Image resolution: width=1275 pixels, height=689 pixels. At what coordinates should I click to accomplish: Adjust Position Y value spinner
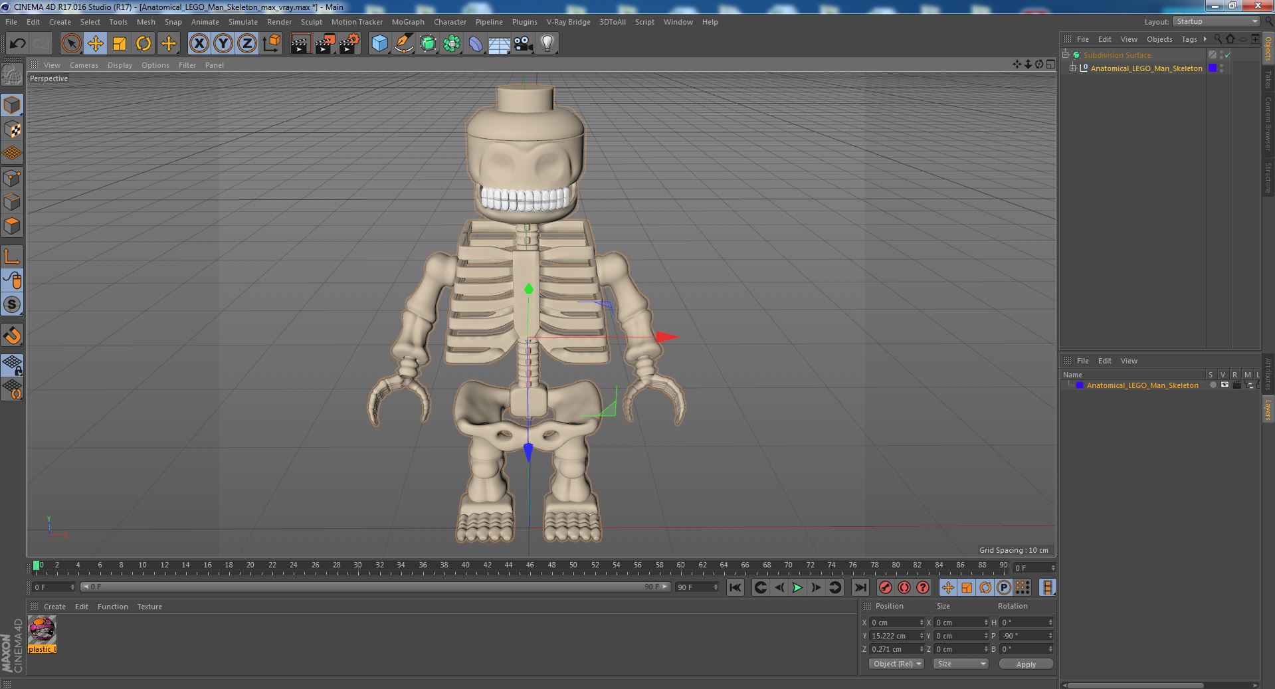click(x=922, y=636)
